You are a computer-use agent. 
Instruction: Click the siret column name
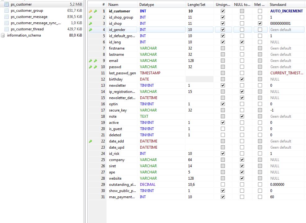coord(112,166)
